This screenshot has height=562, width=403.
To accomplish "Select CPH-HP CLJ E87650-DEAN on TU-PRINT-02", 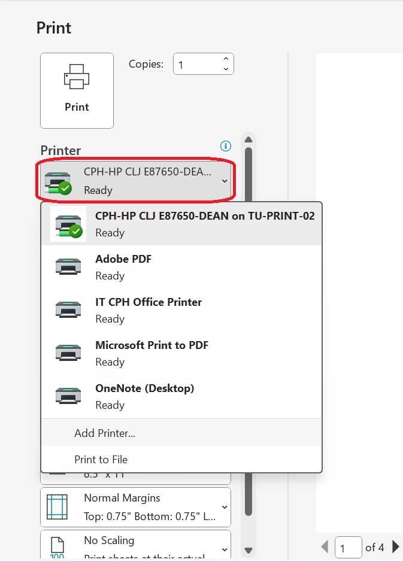I will click(181, 224).
